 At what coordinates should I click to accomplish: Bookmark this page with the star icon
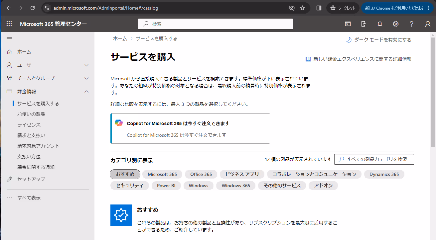[x=302, y=8]
